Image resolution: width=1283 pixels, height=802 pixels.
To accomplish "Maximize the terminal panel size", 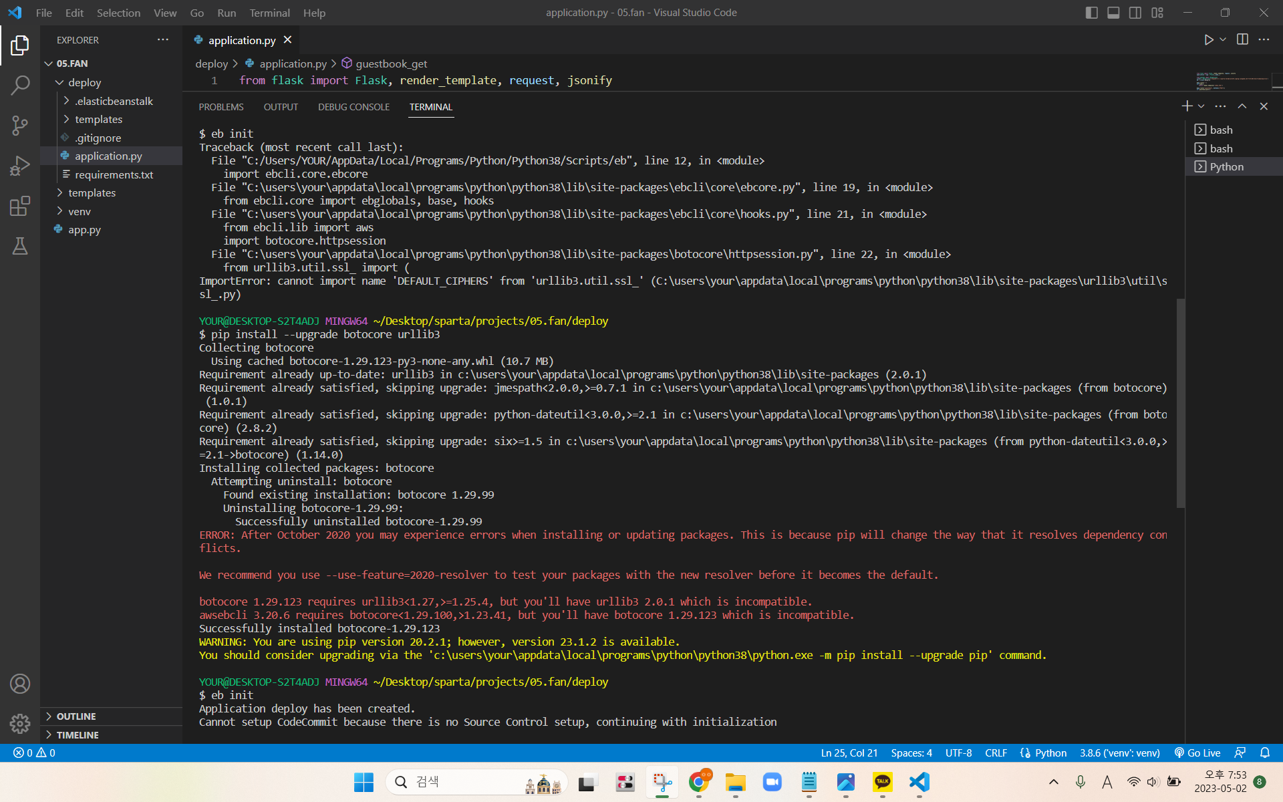I will coord(1242,106).
